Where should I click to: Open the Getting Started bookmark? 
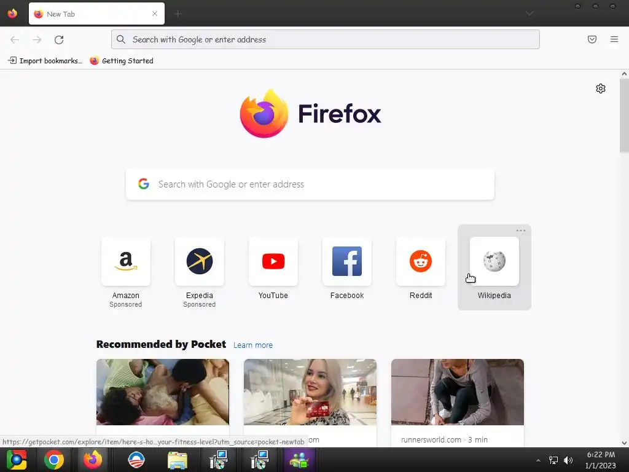(122, 61)
